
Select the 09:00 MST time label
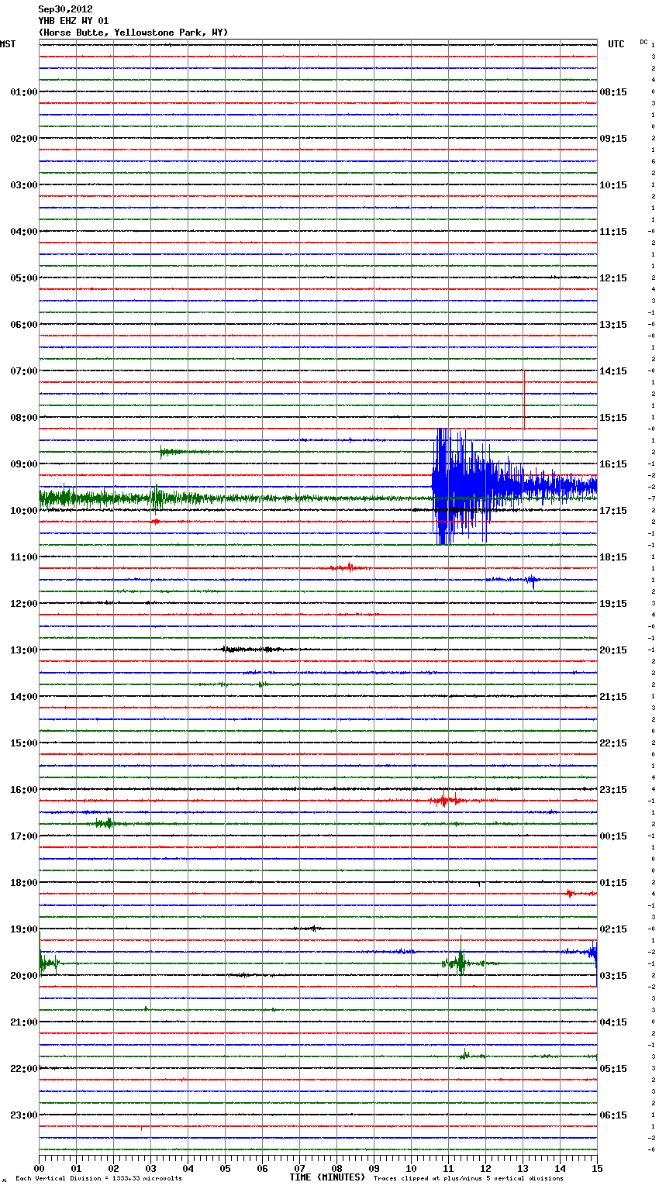point(24,464)
